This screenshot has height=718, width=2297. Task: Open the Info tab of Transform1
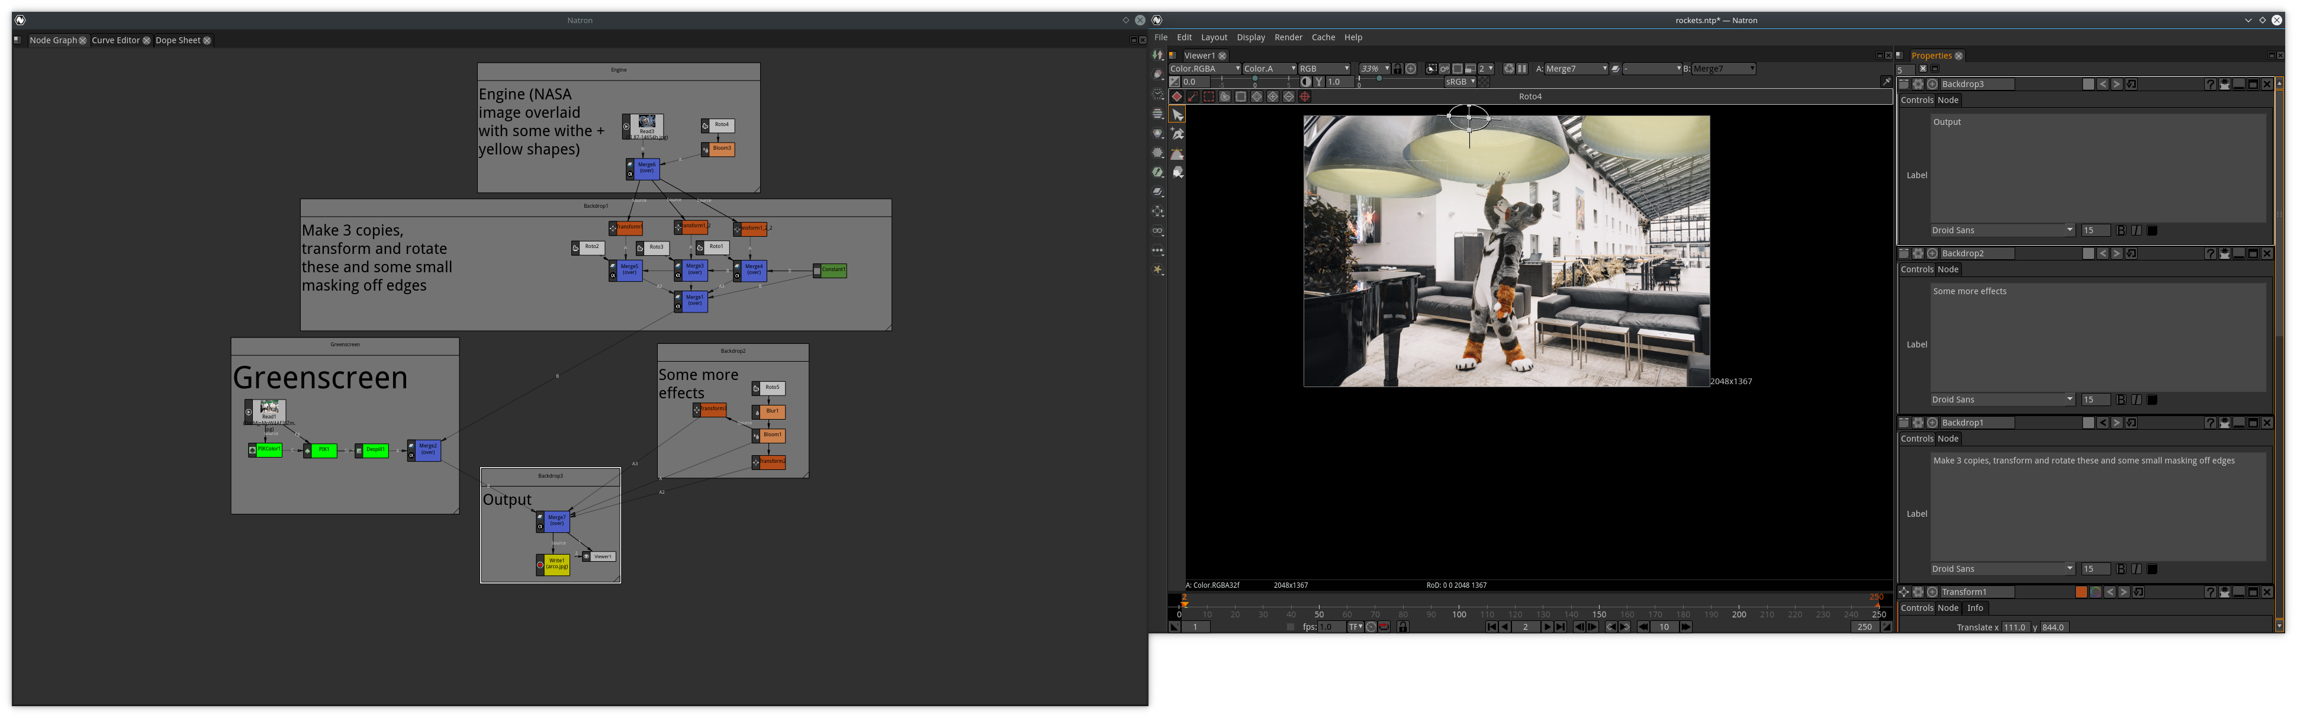[x=1975, y=608]
